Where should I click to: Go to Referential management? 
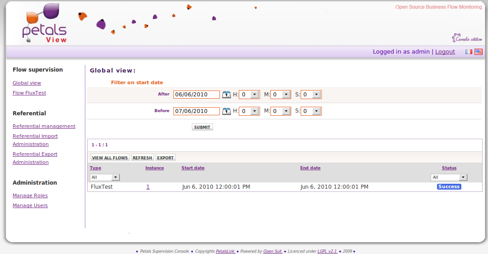[44, 126]
